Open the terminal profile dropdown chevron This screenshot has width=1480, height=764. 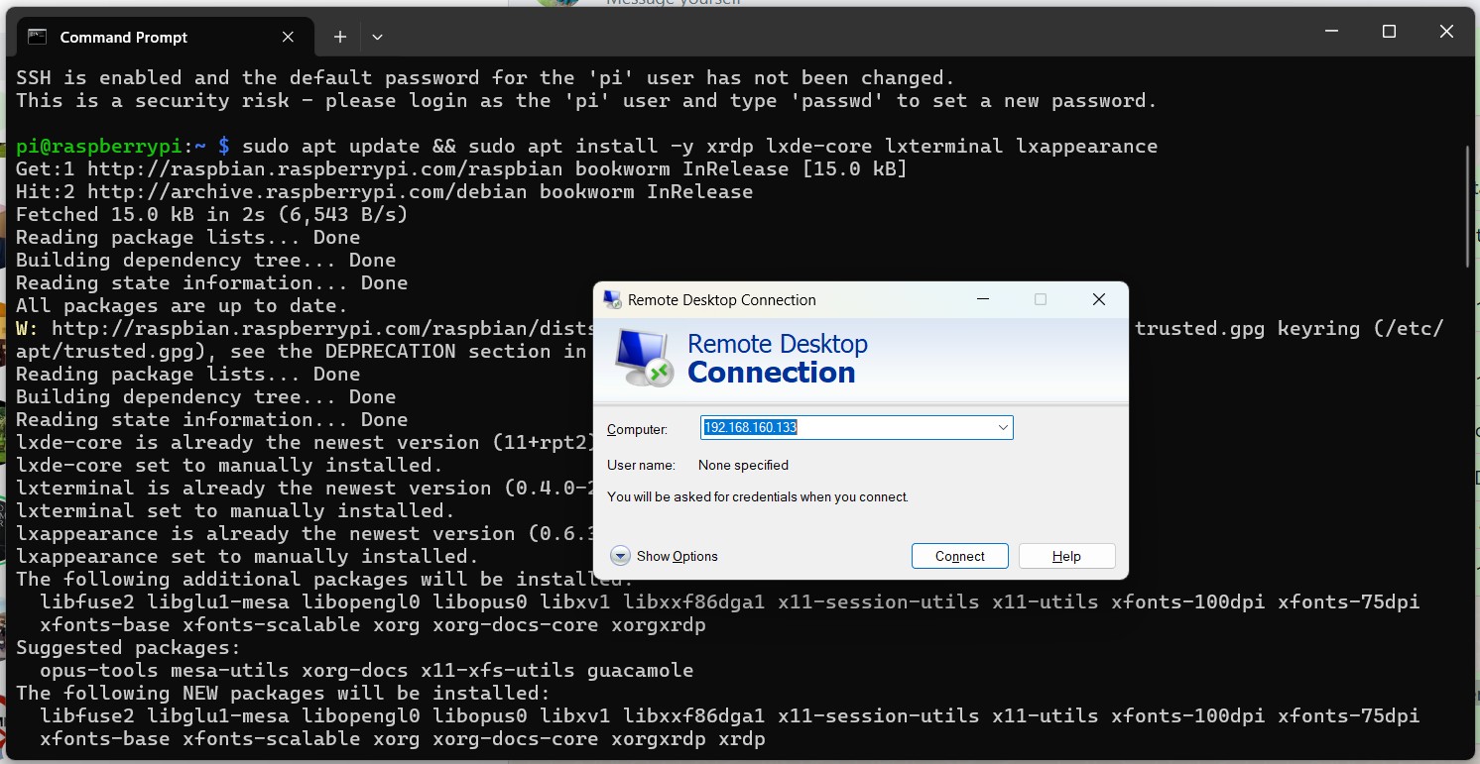(377, 37)
